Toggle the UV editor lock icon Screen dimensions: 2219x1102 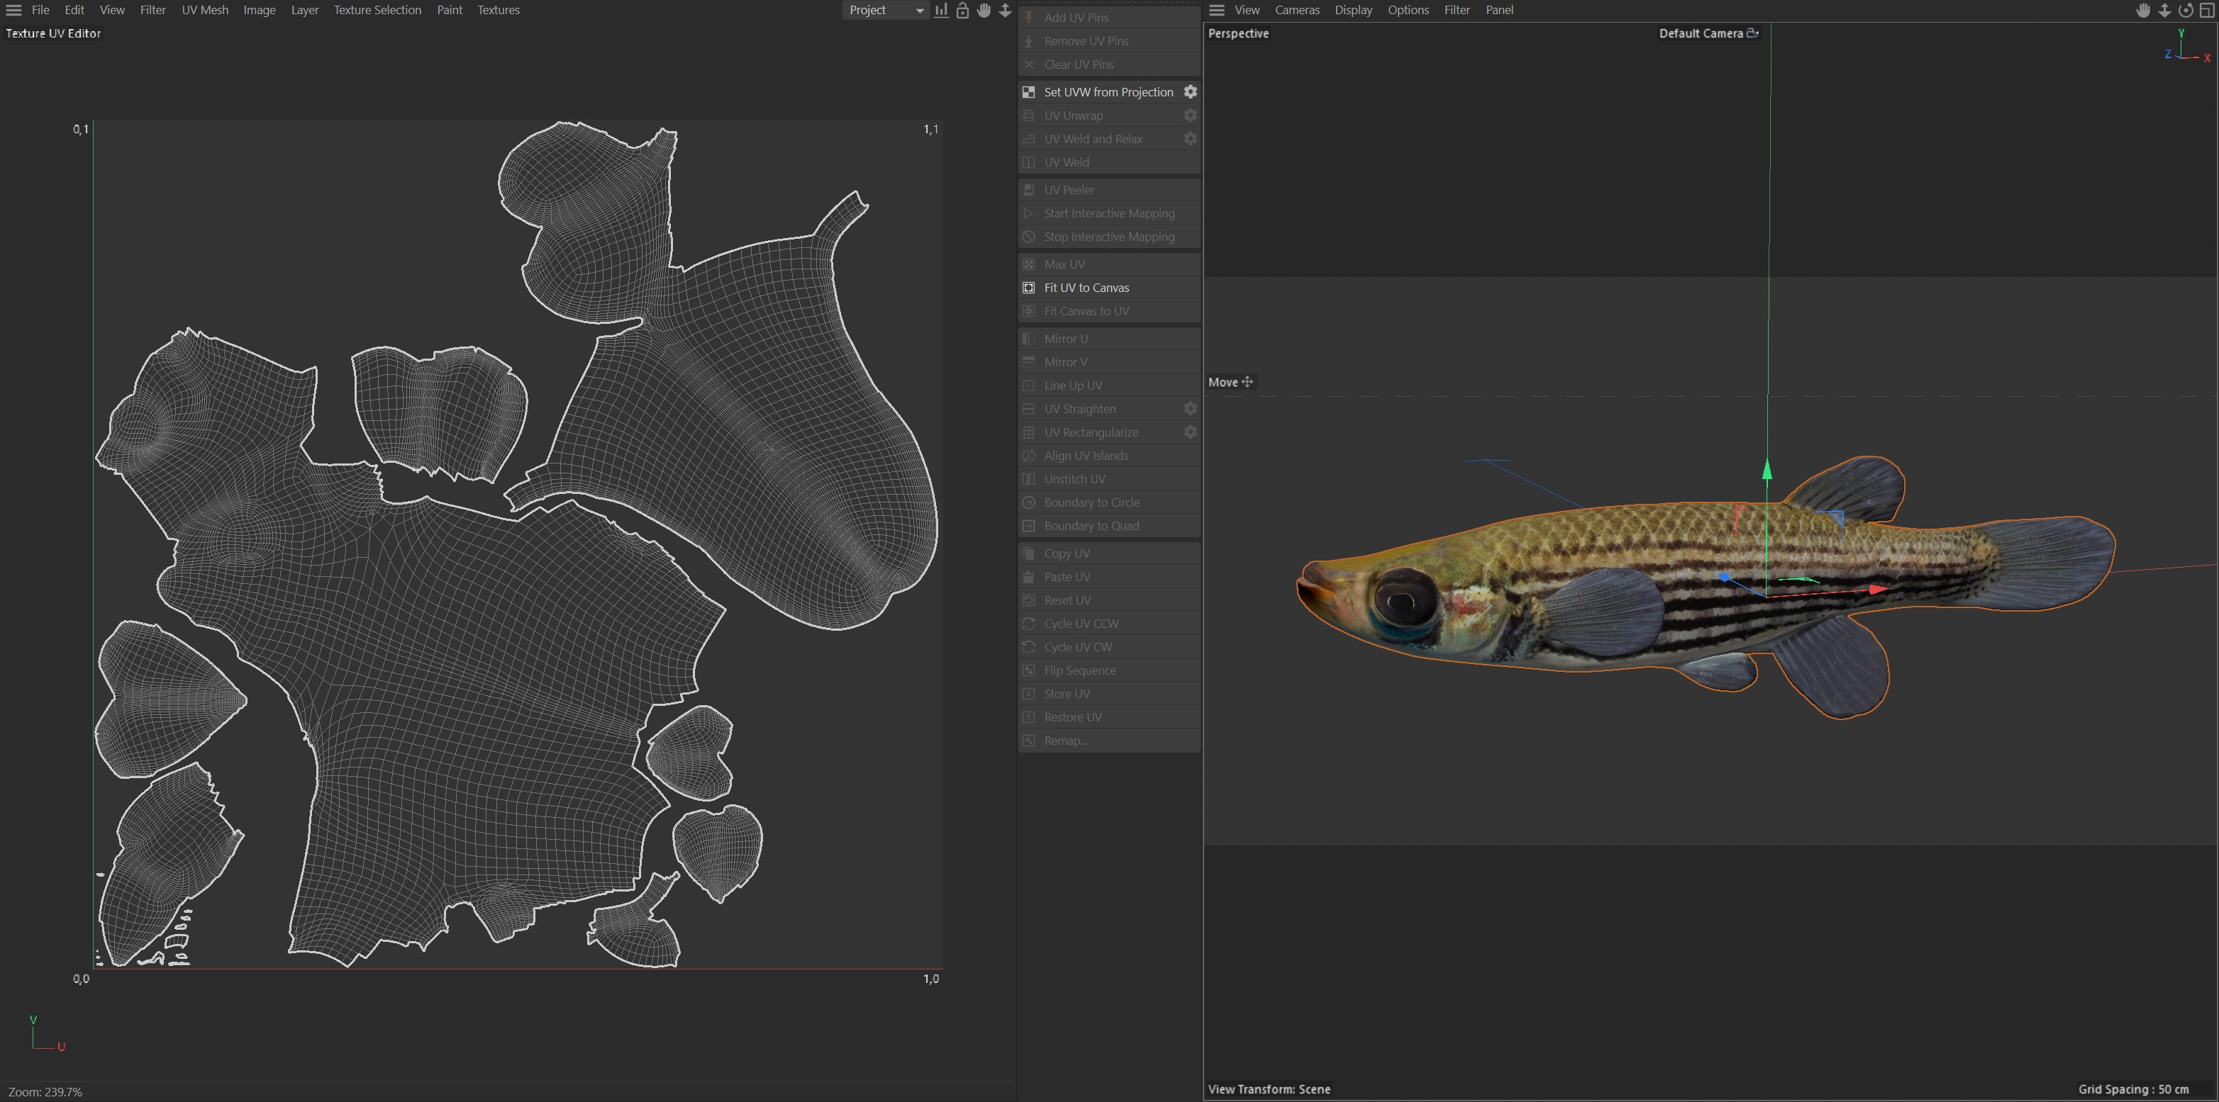click(962, 11)
